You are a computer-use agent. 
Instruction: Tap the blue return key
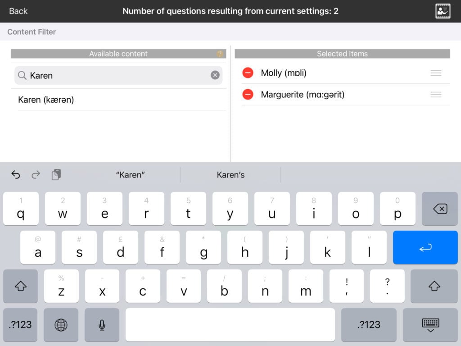[x=425, y=247]
